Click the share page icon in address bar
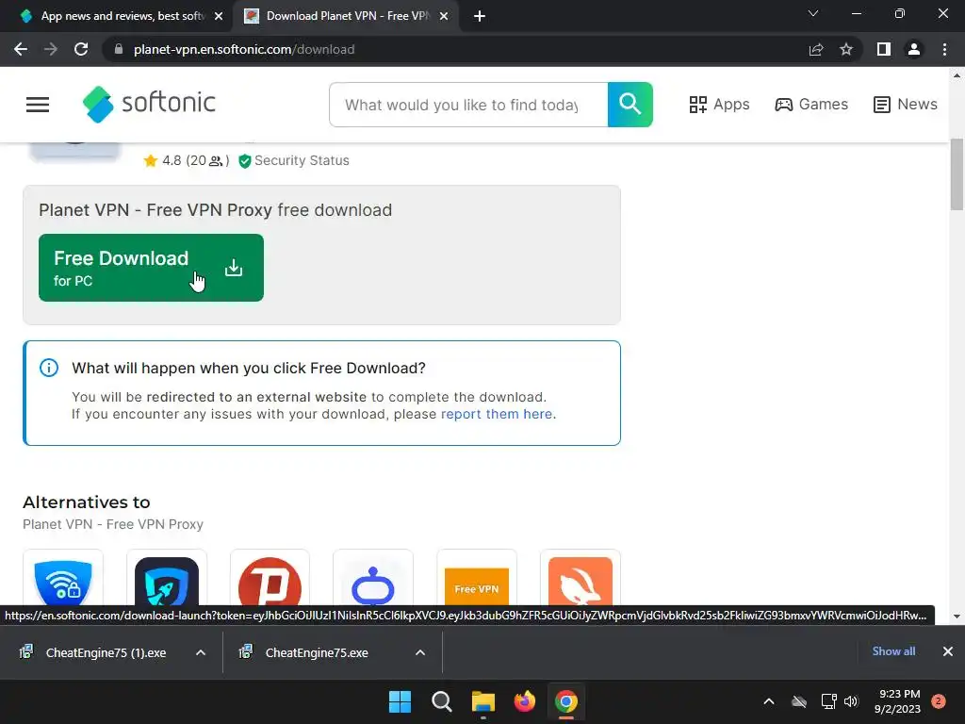 [x=816, y=49]
